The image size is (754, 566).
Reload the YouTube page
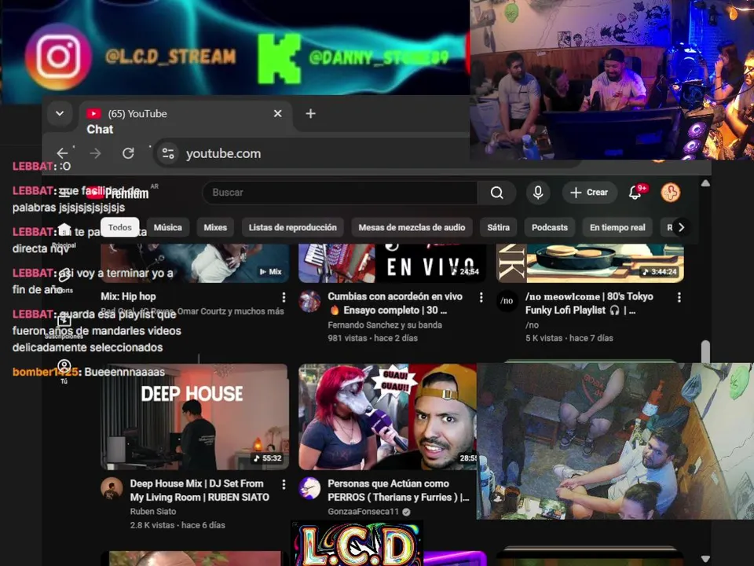tap(128, 153)
